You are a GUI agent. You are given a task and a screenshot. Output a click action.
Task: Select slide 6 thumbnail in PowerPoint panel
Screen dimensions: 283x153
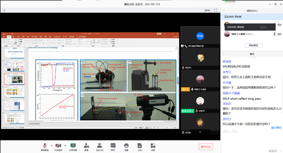coord(15,118)
